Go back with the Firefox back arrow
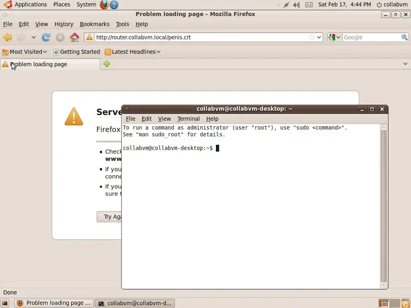 pyautogui.click(x=7, y=37)
